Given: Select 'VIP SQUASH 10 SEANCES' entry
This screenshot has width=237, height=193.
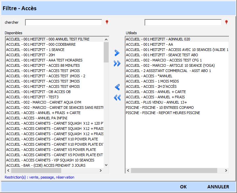Looking at the screenshot, I should click(50, 160).
